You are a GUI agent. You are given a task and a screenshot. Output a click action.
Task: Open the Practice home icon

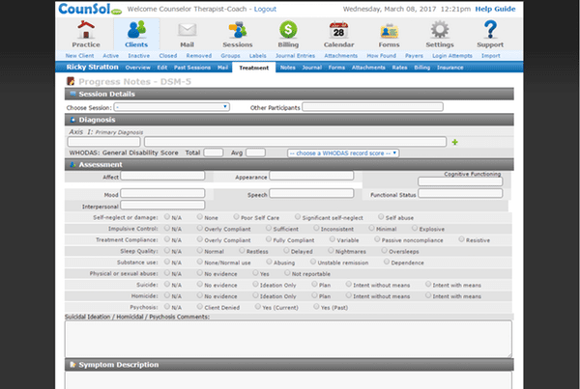pyautogui.click(x=86, y=30)
